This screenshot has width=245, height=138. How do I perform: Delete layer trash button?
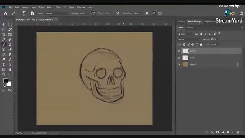coord(238,132)
